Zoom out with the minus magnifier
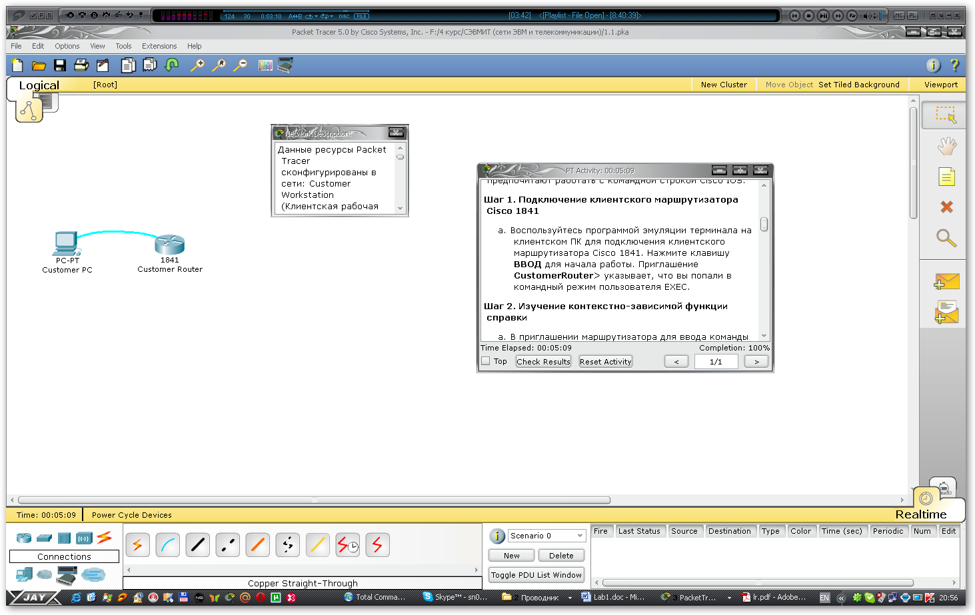975x615 pixels. coord(241,65)
